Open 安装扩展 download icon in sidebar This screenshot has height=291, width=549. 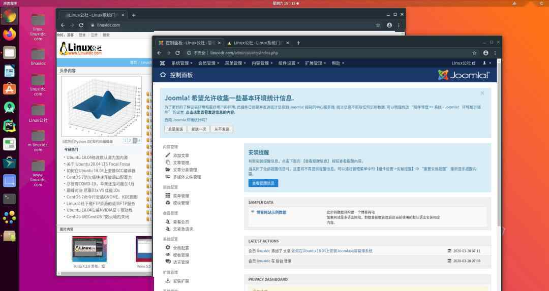(168, 281)
